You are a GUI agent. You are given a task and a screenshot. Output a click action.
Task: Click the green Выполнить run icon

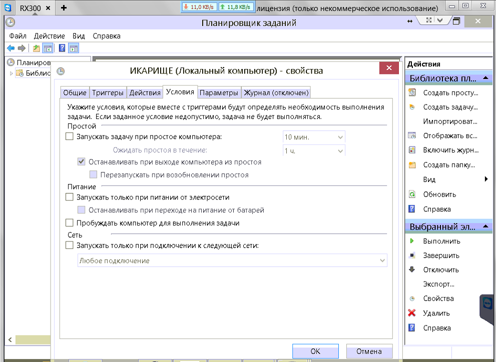click(412, 241)
